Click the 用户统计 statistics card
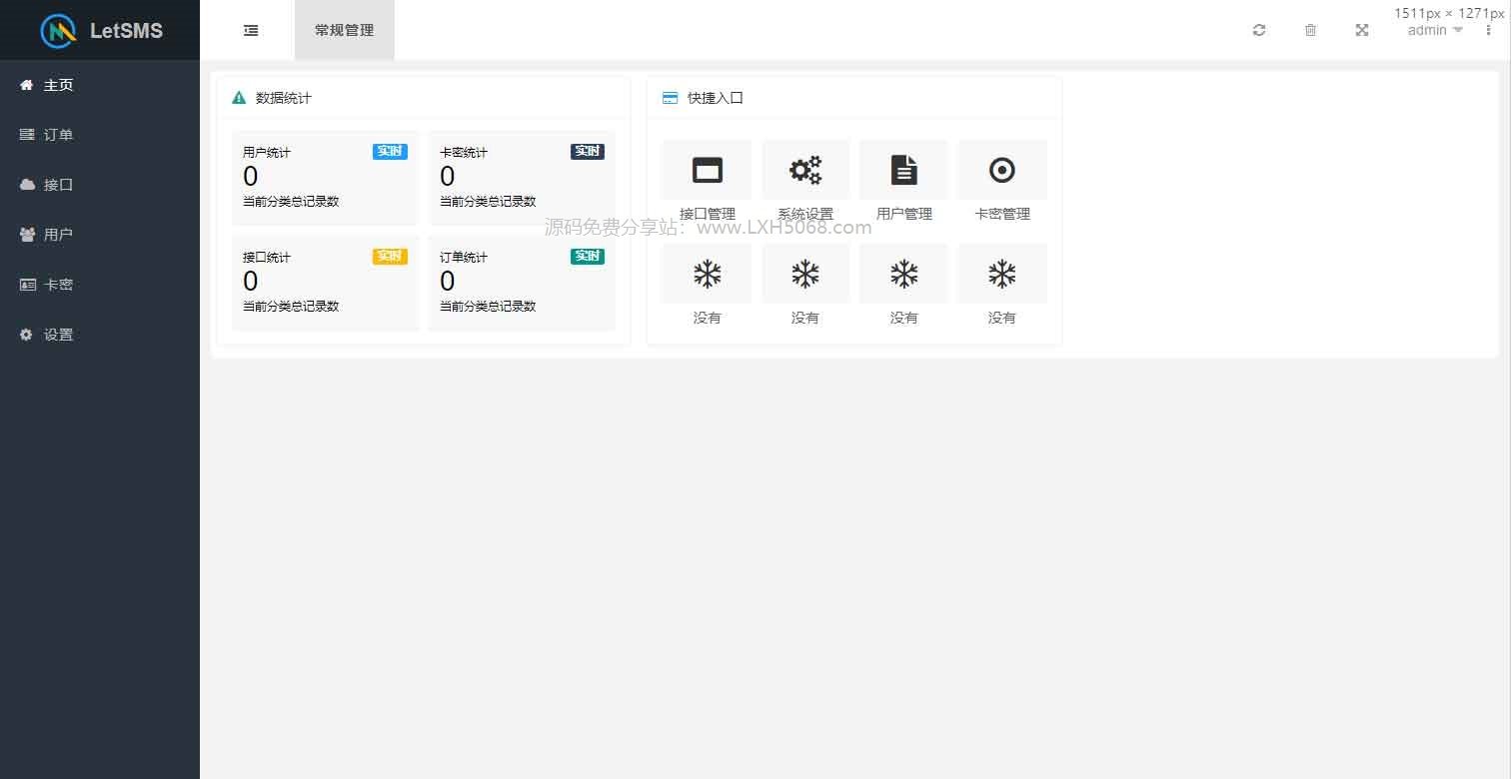 click(325, 177)
